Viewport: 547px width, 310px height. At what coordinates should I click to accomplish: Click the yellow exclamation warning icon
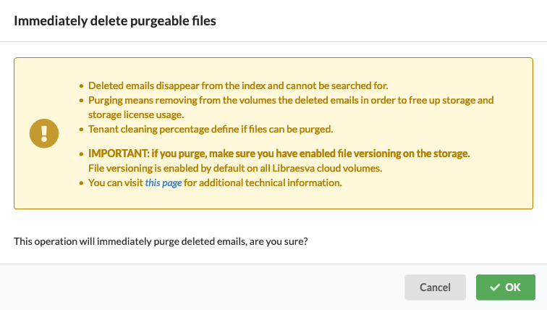(44, 133)
